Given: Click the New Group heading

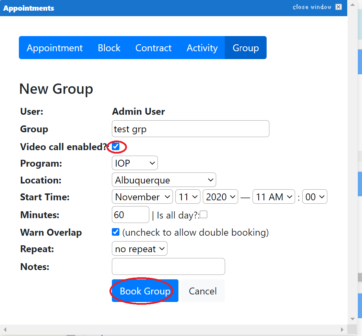Looking at the screenshot, I should pyautogui.click(x=56, y=89).
